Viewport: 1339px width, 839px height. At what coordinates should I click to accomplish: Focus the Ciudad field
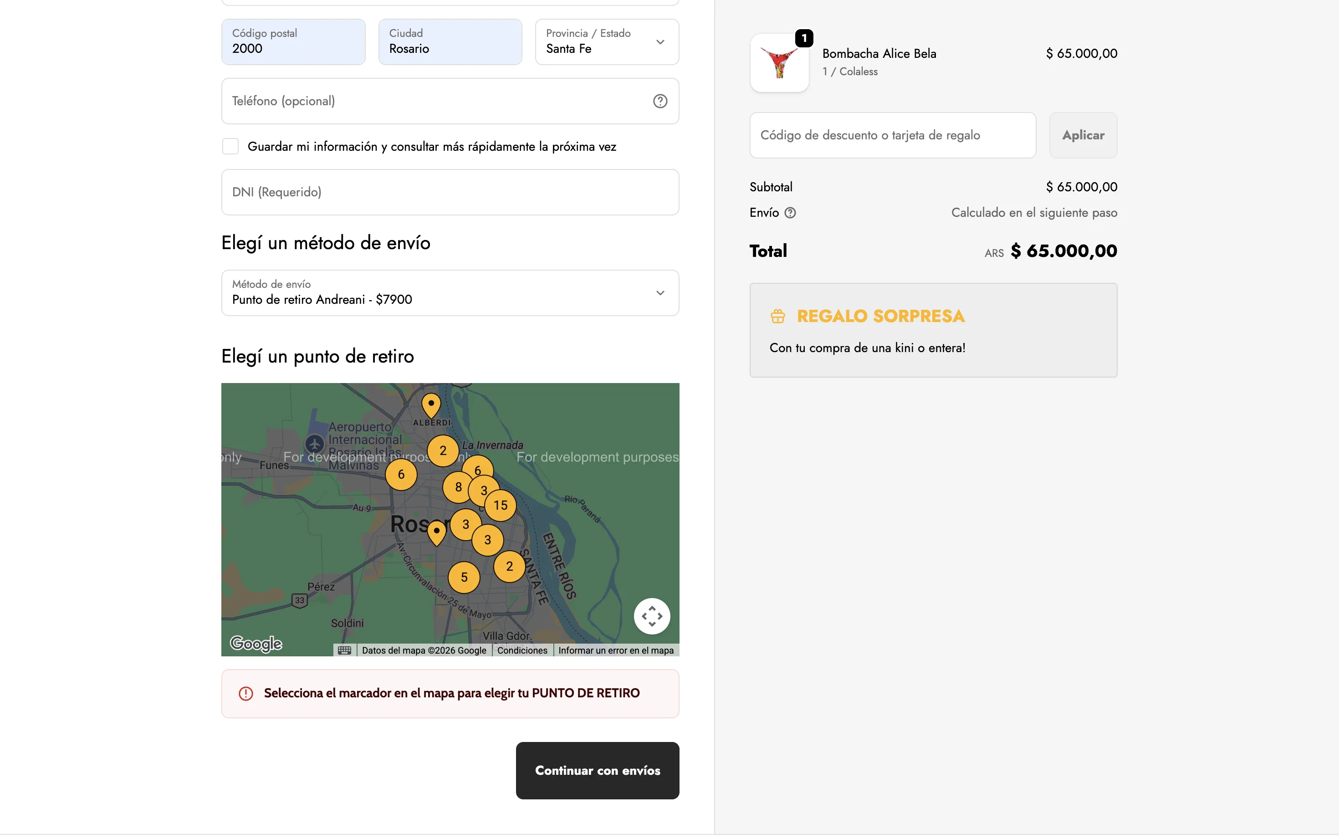click(x=450, y=42)
